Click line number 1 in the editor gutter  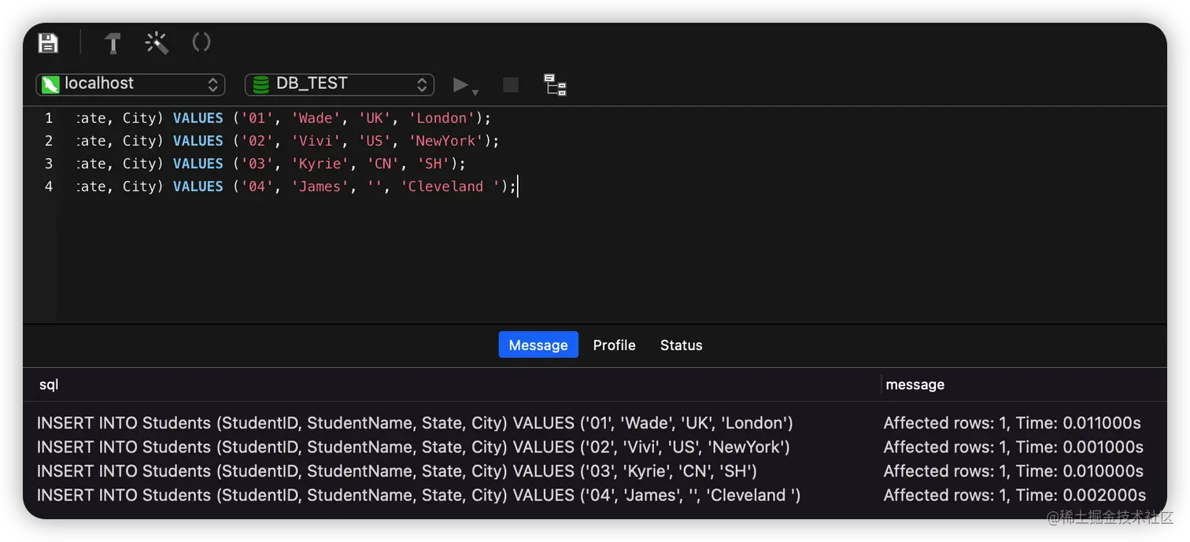tap(49, 118)
